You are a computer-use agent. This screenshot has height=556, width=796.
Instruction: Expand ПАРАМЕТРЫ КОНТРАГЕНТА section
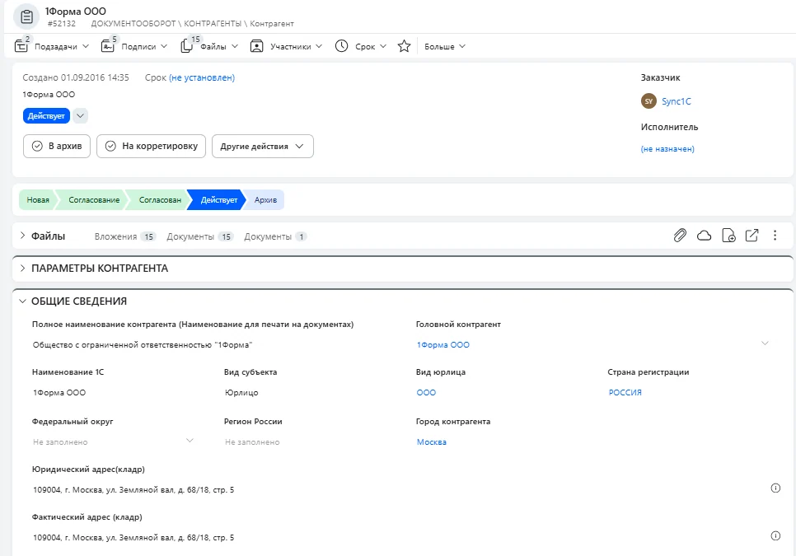click(22, 268)
